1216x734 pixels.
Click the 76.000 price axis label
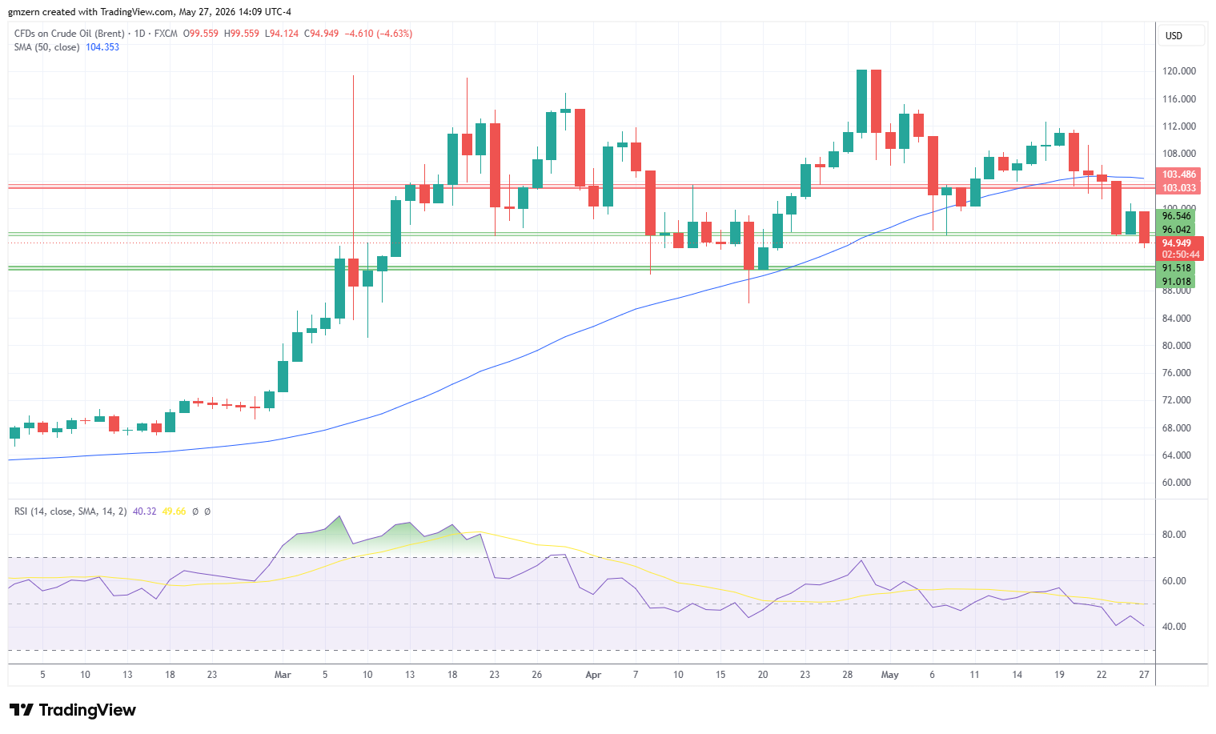(x=1177, y=373)
